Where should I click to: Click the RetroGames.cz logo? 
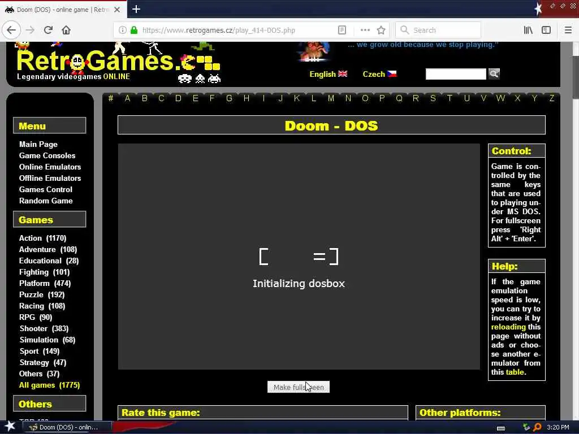118,63
